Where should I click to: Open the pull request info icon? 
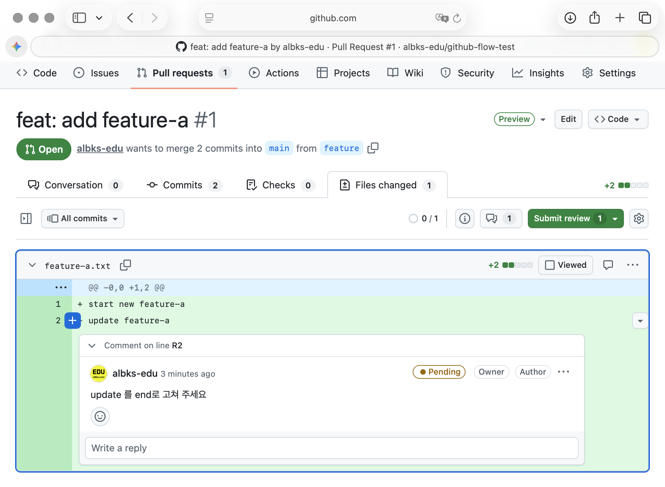point(464,218)
